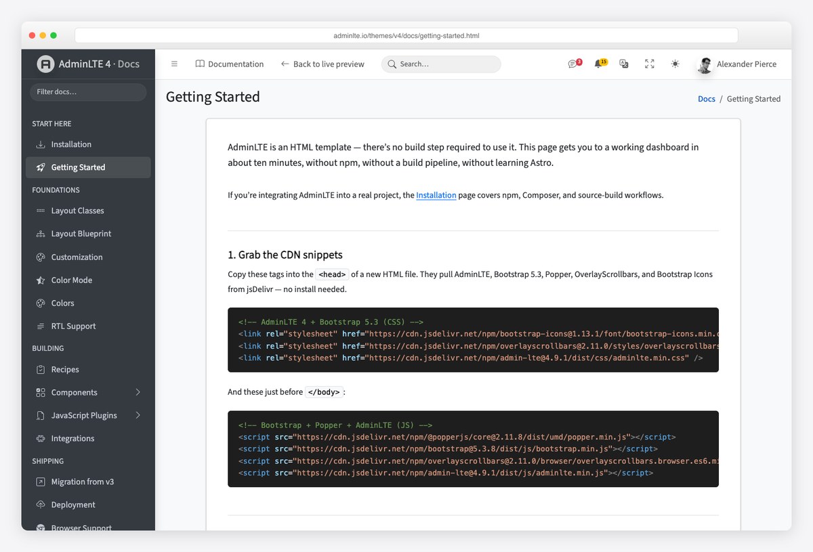
Task: Click the top Search field
Action: 441,64
